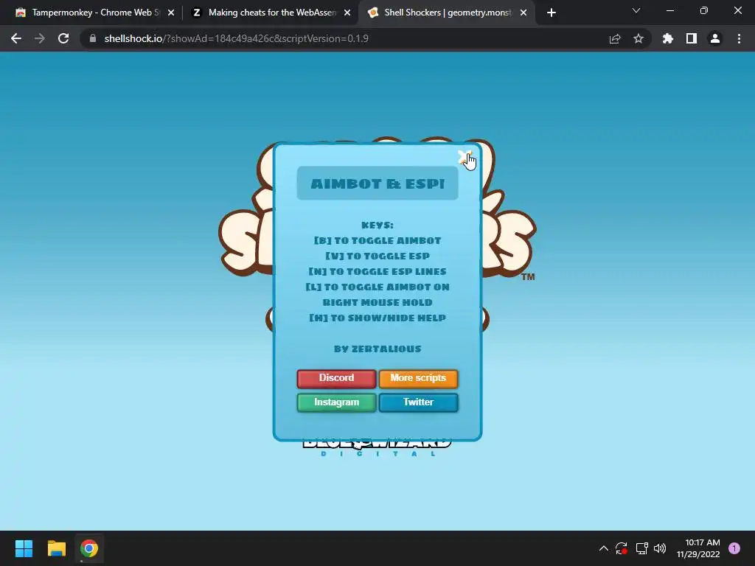Toggle the Chrome side panel
This screenshot has height=566, width=755.
tap(692, 38)
